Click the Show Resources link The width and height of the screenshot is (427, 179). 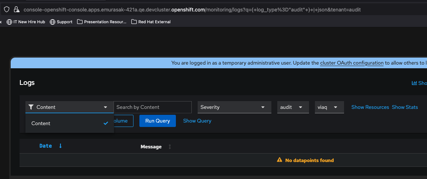coord(370,107)
